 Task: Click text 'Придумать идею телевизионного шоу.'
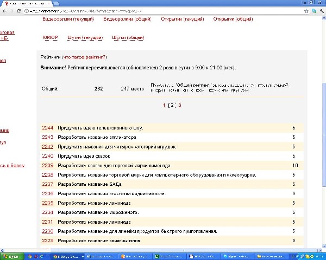tap(101, 128)
